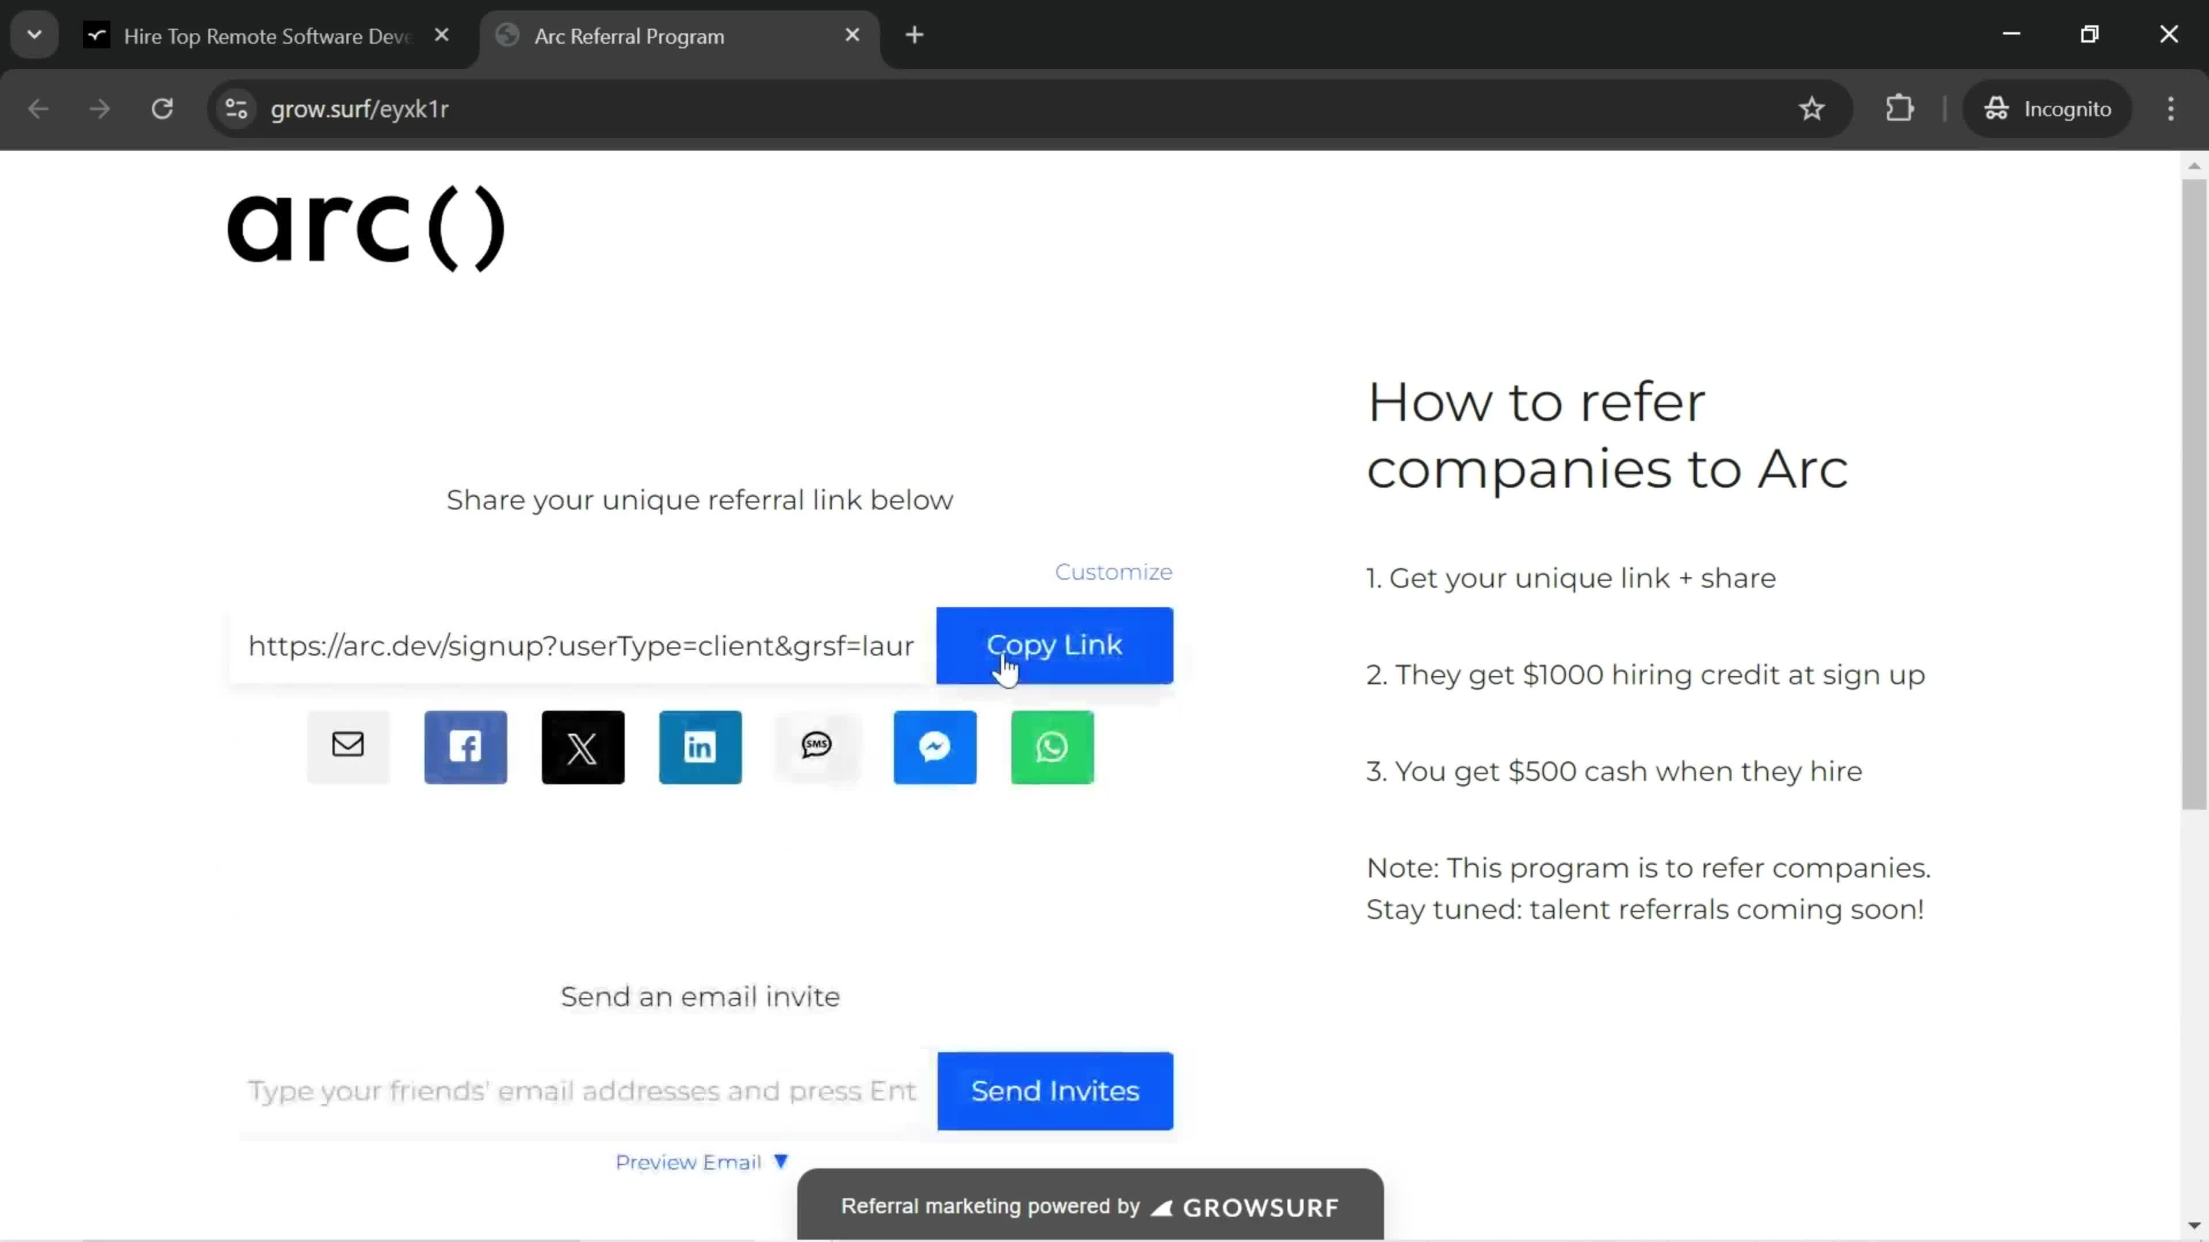
Task: Click the arc.dev signup referral link
Action: pyautogui.click(x=581, y=645)
